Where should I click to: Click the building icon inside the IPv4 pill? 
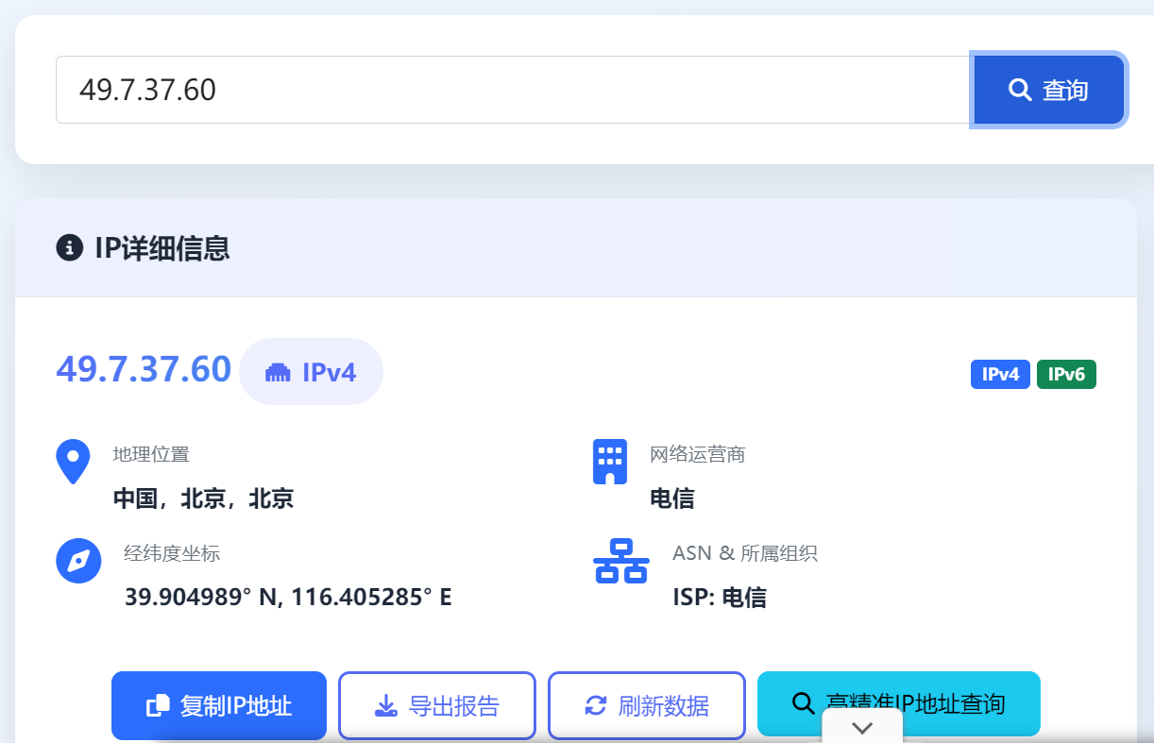pos(278,371)
